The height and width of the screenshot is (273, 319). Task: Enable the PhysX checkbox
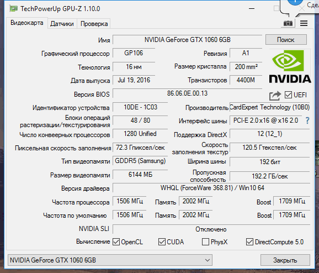[205, 242]
